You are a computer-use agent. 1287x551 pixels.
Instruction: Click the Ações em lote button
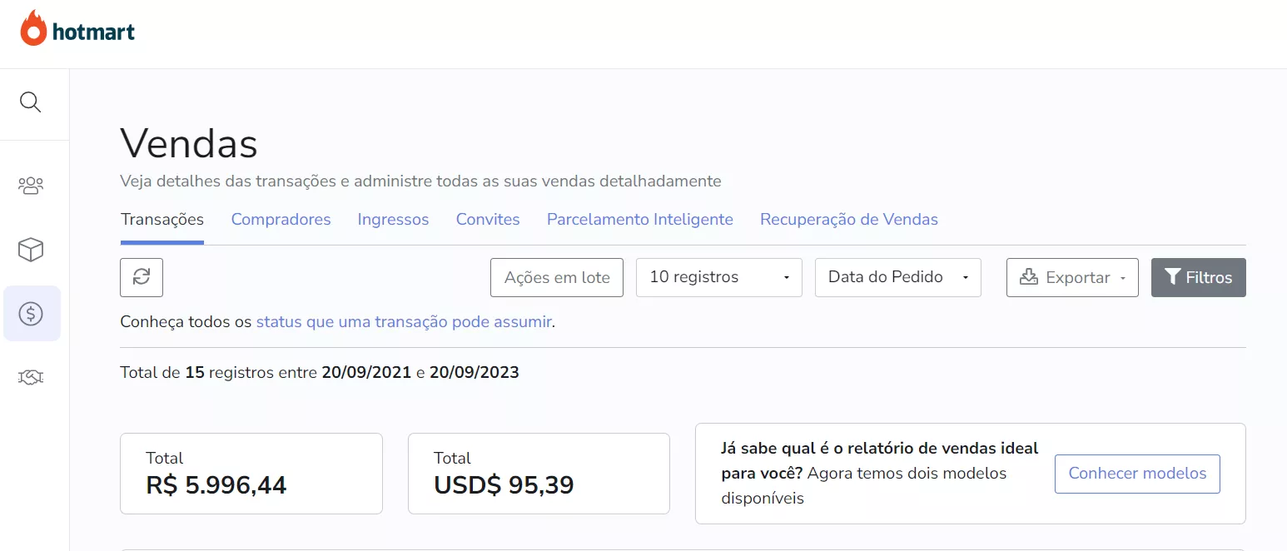[557, 277]
